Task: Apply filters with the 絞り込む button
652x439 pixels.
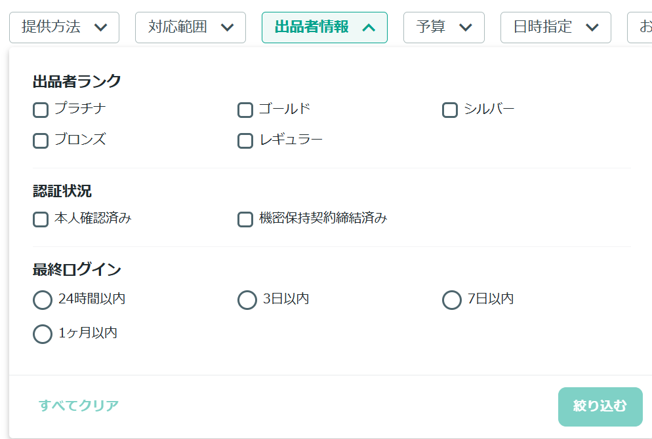Action: click(600, 407)
